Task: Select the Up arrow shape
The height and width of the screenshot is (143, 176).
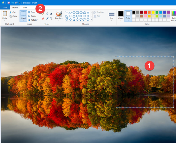Action: 88,16
